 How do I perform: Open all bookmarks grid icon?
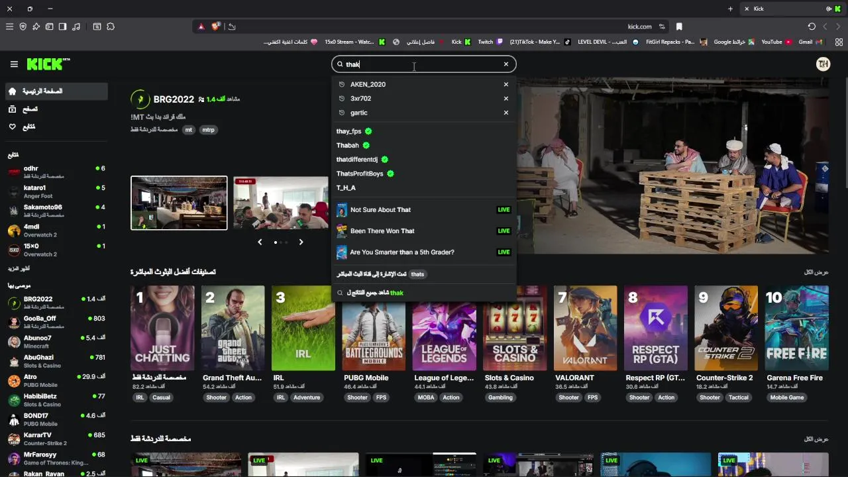pos(839,42)
